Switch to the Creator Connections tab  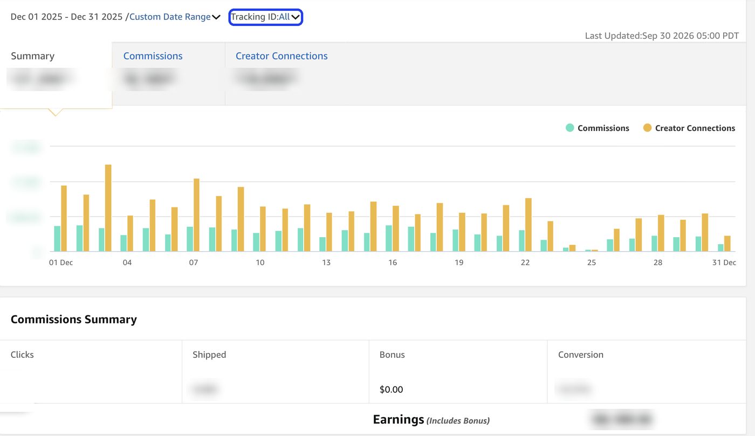pos(282,56)
